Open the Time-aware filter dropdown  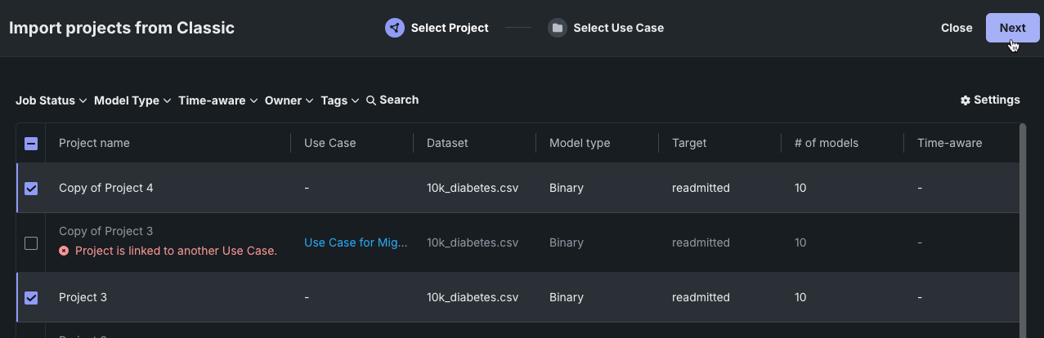[217, 100]
